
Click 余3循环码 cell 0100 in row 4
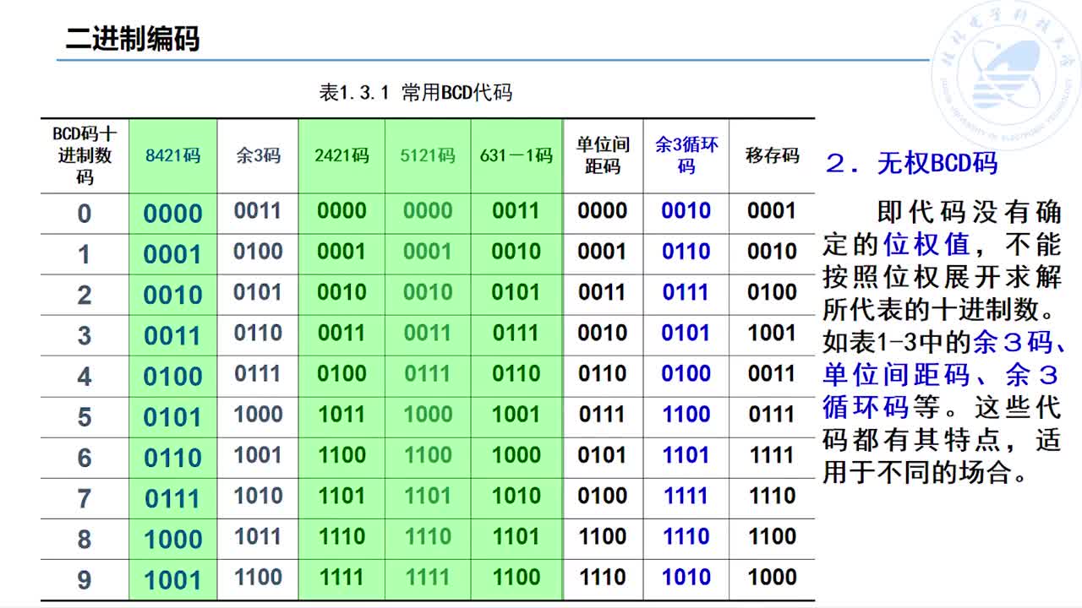[x=686, y=373]
